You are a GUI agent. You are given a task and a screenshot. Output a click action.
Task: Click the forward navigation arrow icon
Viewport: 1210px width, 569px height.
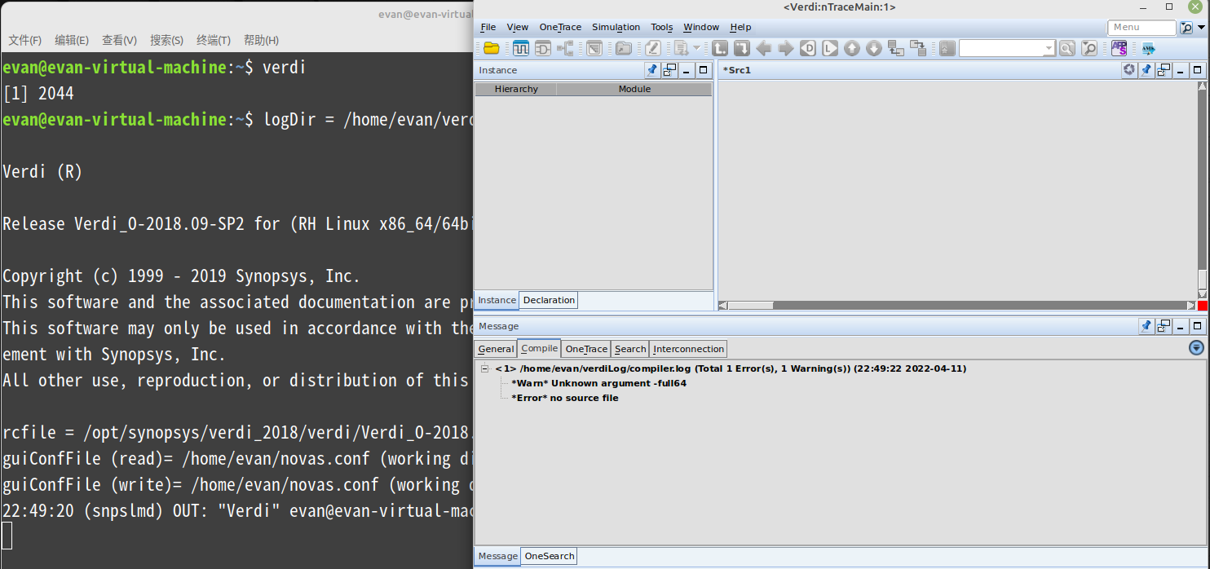(784, 48)
